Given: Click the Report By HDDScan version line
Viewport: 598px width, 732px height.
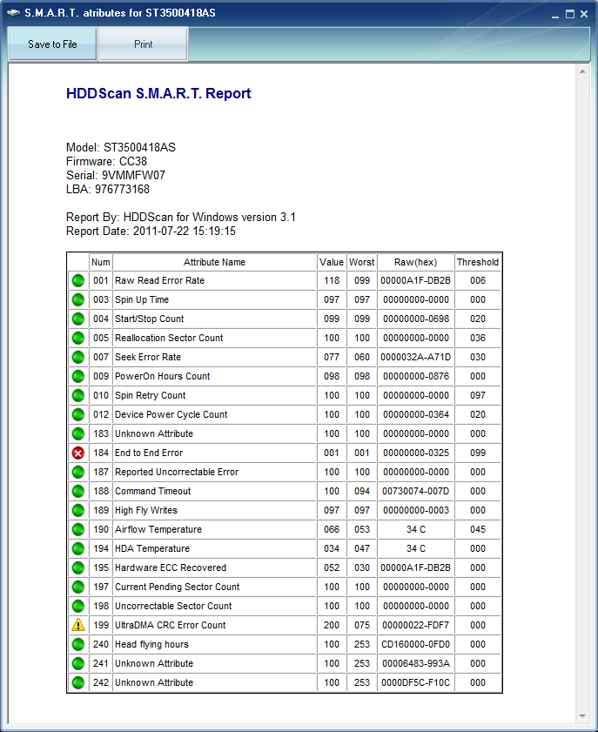Looking at the screenshot, I should pos(181,217).
